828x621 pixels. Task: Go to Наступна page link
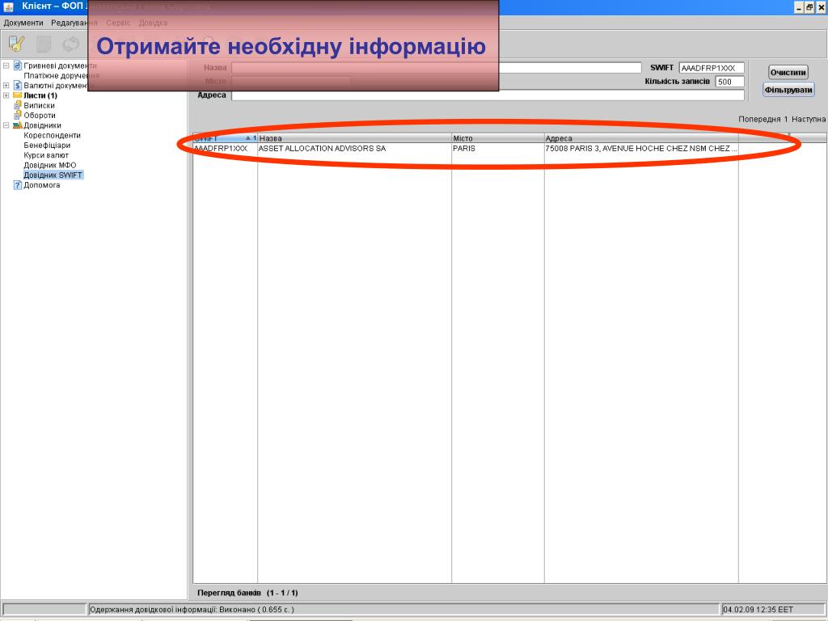809,120
